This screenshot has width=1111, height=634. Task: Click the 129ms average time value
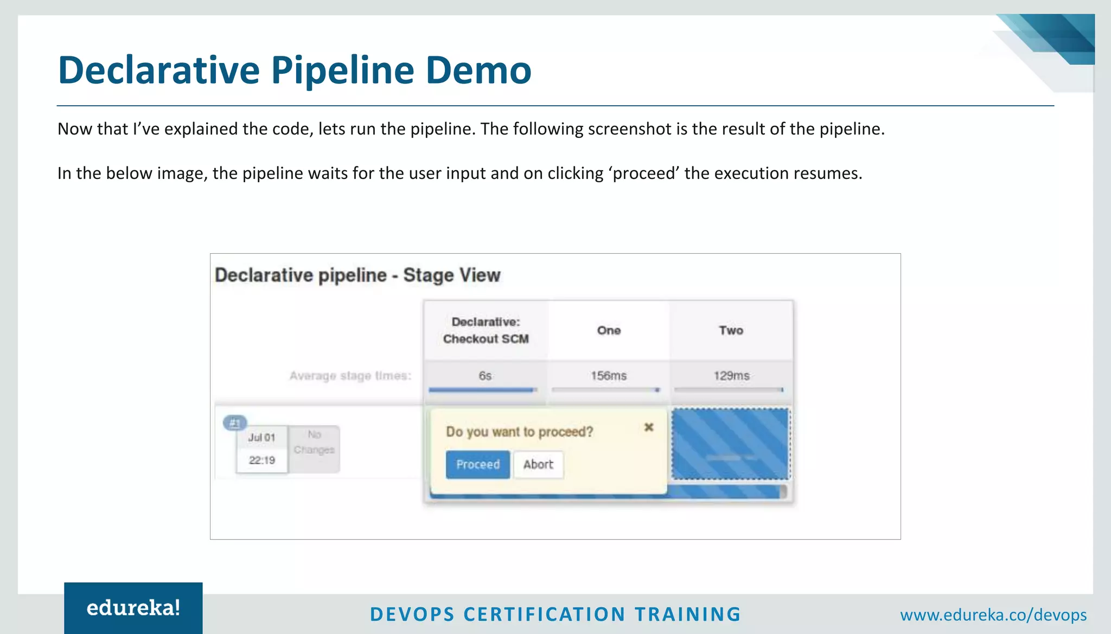pos(731,375)
